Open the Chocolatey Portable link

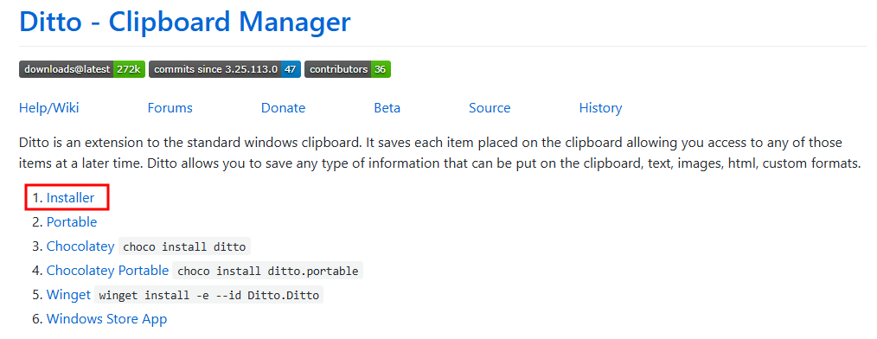pyautogui.click(x=107, y=271)
